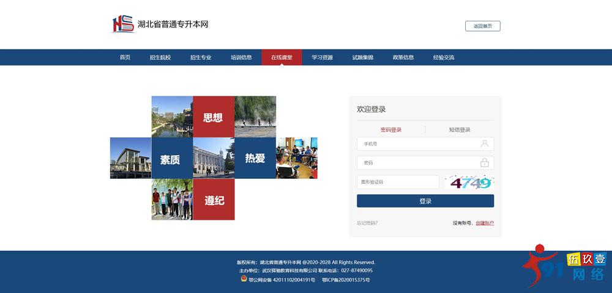Click the 欢迎登录 heading
612x293 pixels.
coord(371,109)
